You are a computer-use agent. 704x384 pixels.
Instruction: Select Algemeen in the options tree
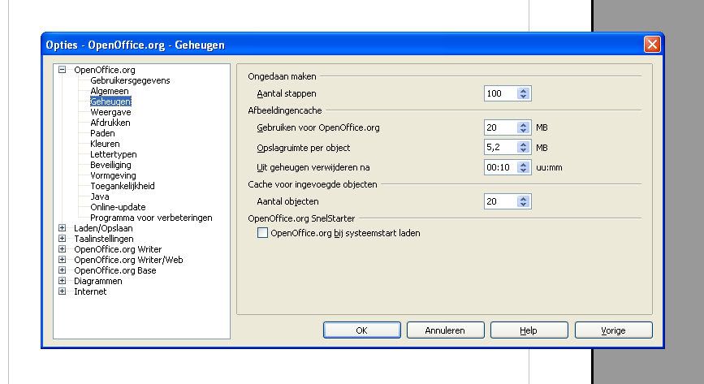[x=110, y=91]
